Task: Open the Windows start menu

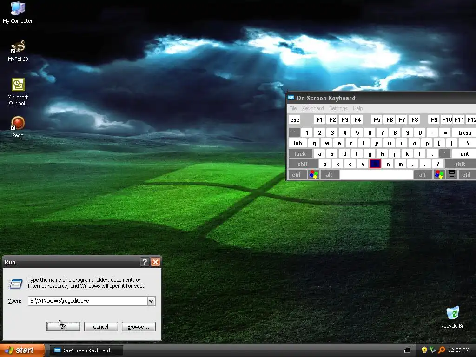Action: tap(22, 350)
